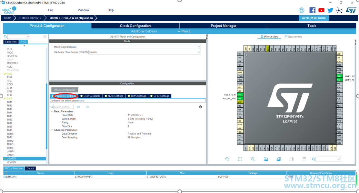Switch to the Clock Configuration tab
359x193 pixels.
tap(135, 25)
